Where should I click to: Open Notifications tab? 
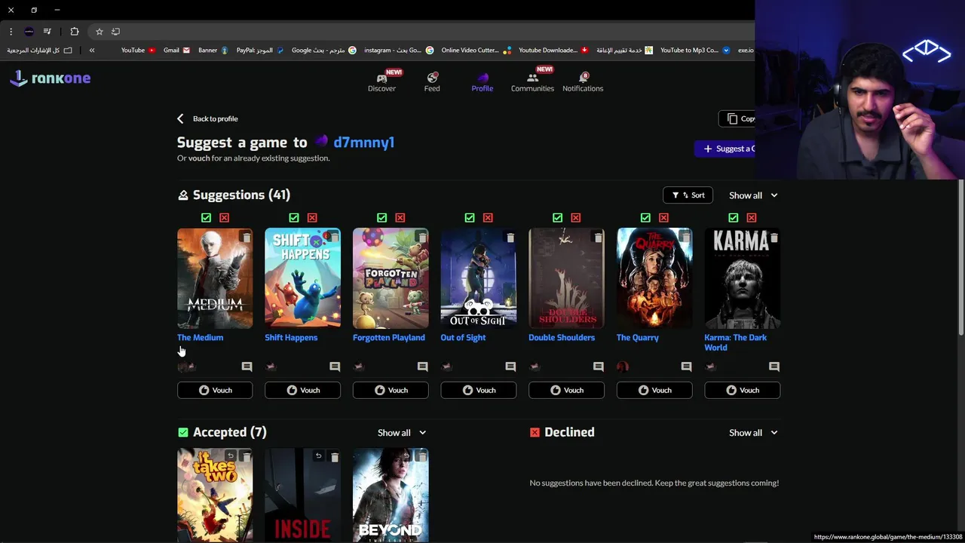point(583,81)
